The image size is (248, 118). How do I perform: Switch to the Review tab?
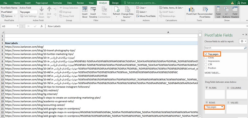point(80,3)
